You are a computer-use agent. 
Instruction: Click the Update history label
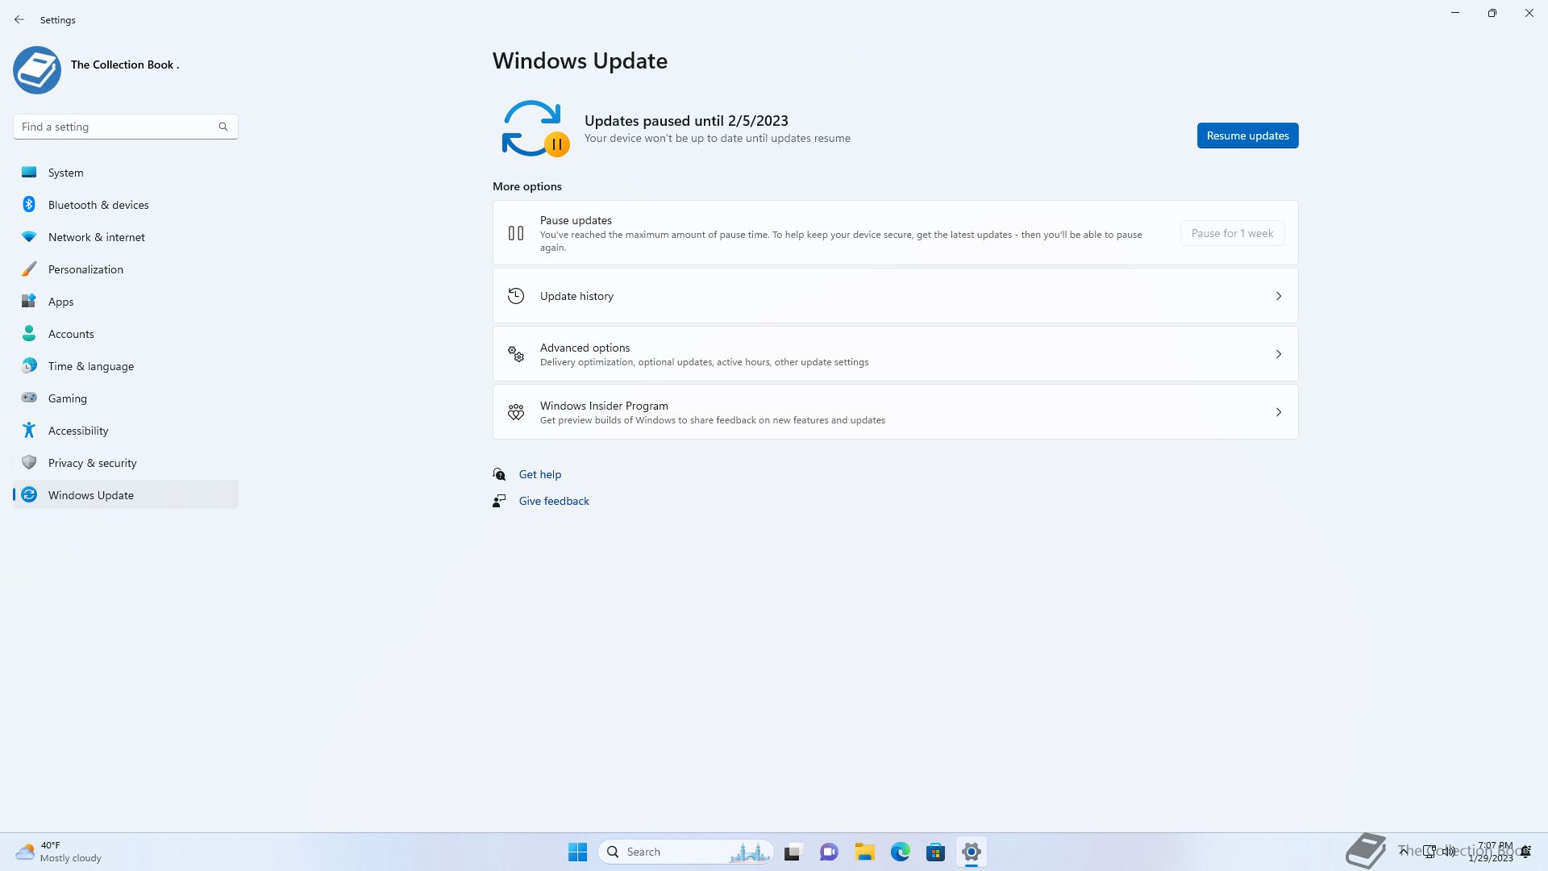tap(576, 296)
